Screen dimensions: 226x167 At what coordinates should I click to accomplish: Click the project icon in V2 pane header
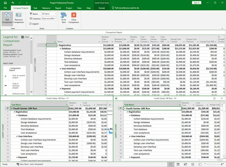click(116, 98)
